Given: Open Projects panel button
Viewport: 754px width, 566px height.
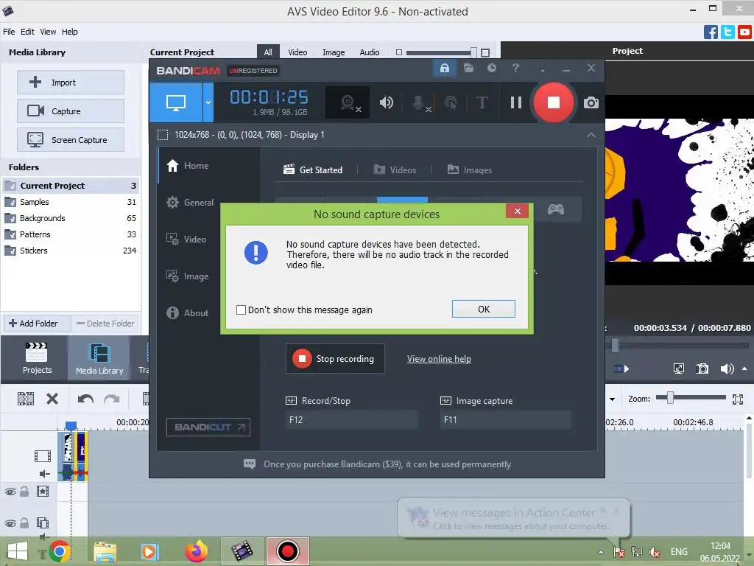Looking at the screenshot, I should pos(37,359).
